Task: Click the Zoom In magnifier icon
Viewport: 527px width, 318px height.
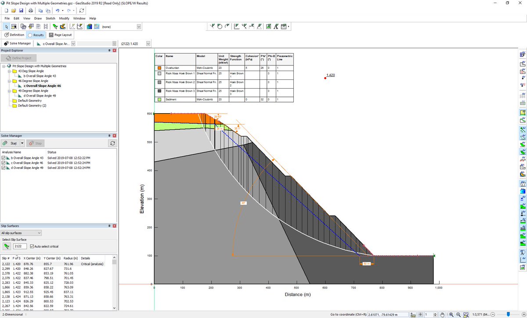Action: [x=451, y=314]
